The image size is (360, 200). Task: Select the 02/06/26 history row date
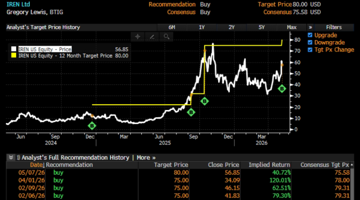pos(31,196)
